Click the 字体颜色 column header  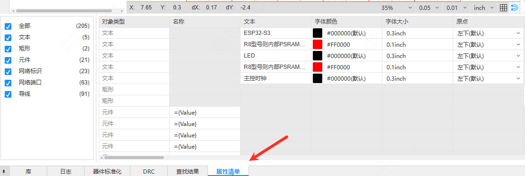347,22
